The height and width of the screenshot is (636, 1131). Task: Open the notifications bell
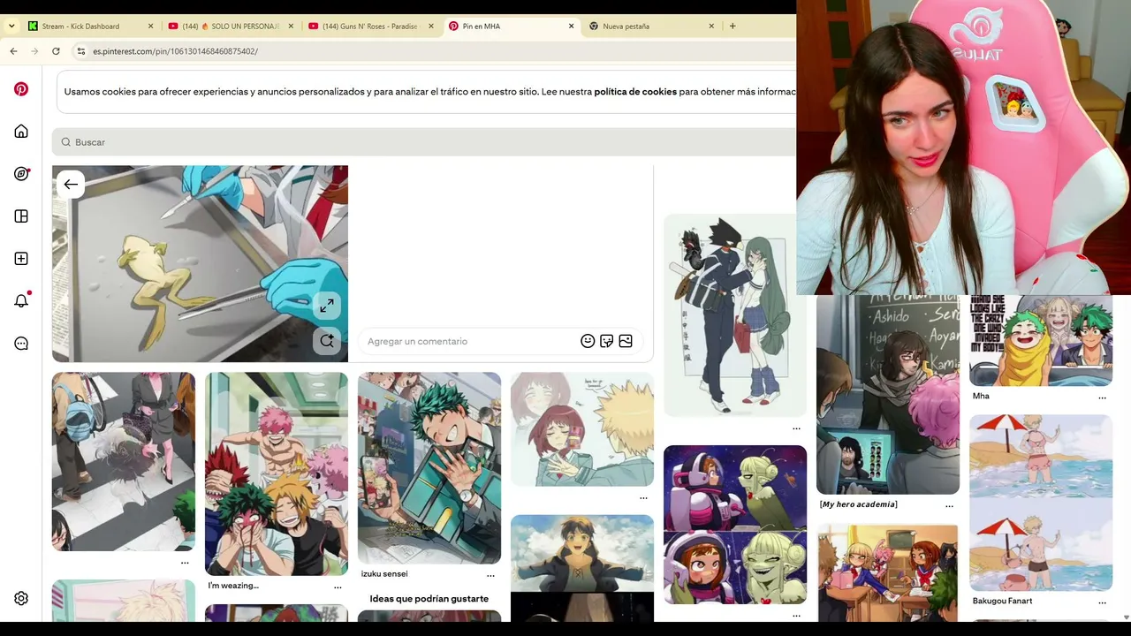coord(21,300)
